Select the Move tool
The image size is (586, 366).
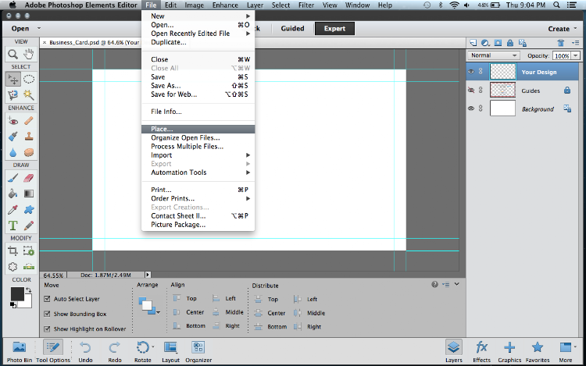tap(13, 79)
